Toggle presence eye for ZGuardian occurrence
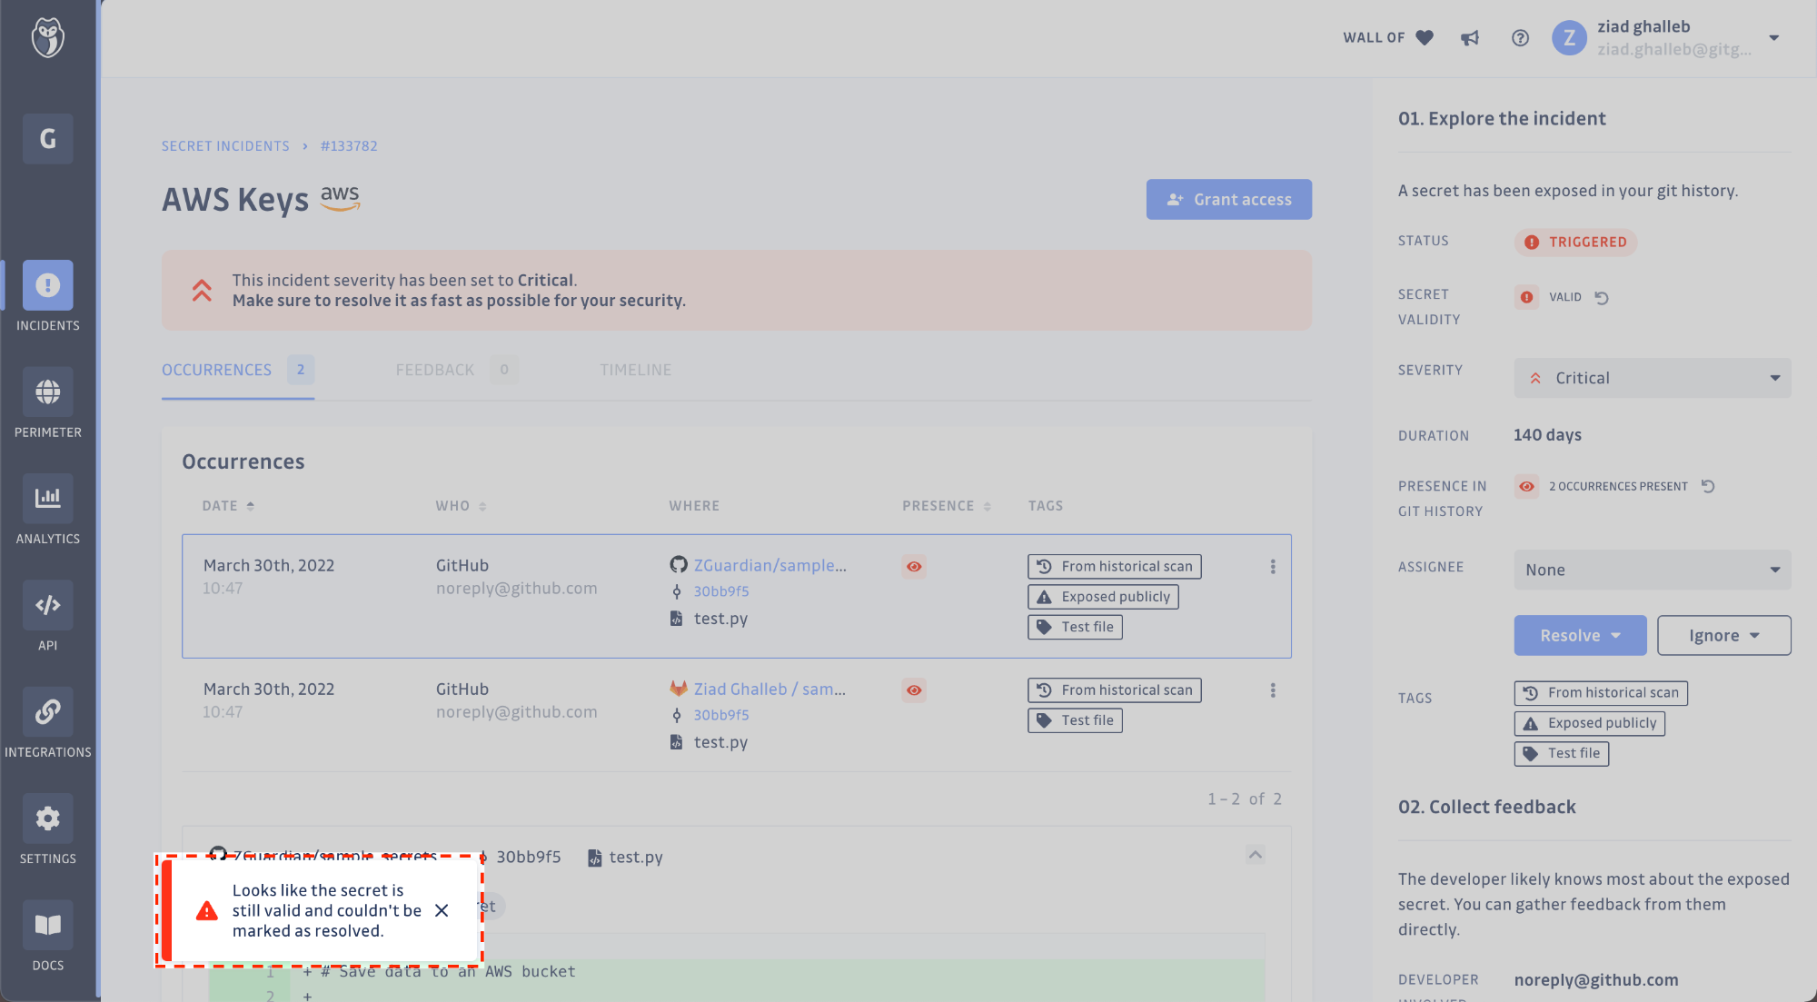 (914, 567)
